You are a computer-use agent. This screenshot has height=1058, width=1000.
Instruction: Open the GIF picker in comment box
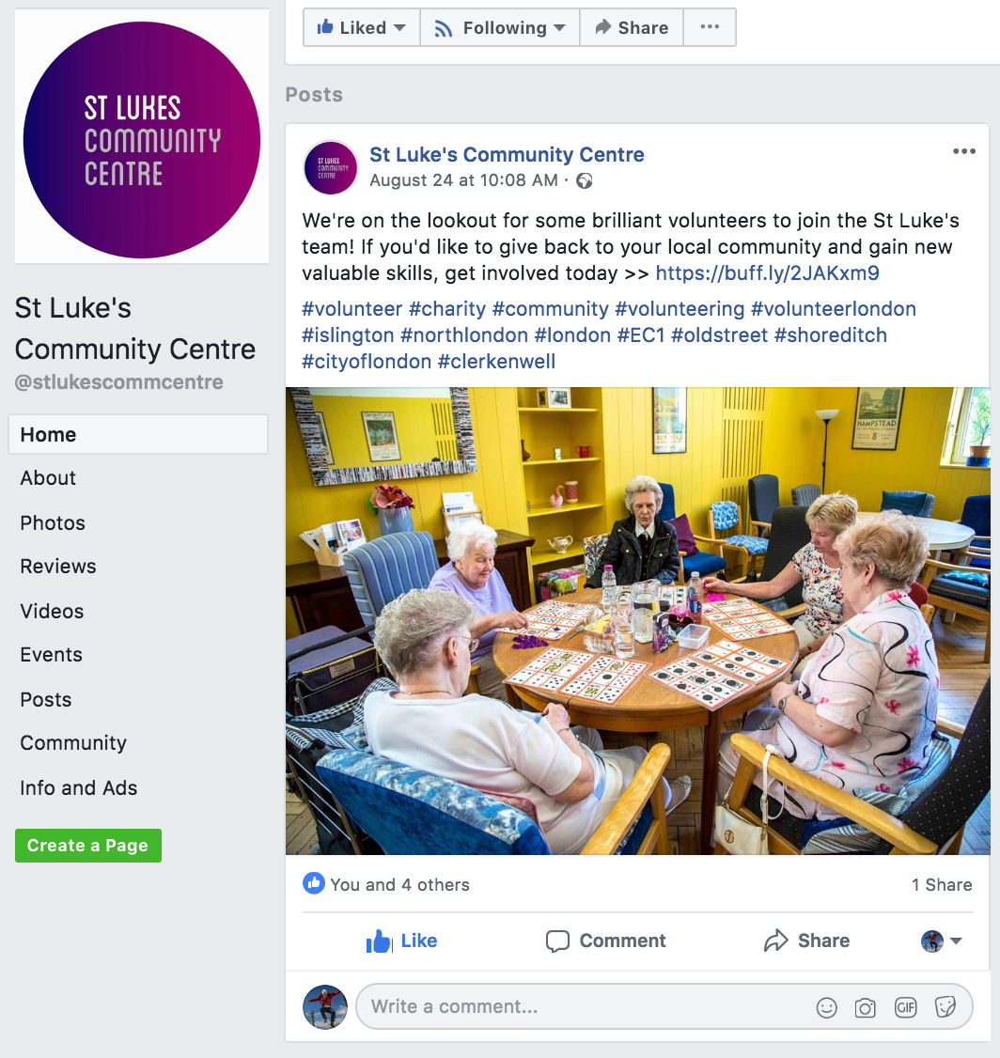[905, 1007]
